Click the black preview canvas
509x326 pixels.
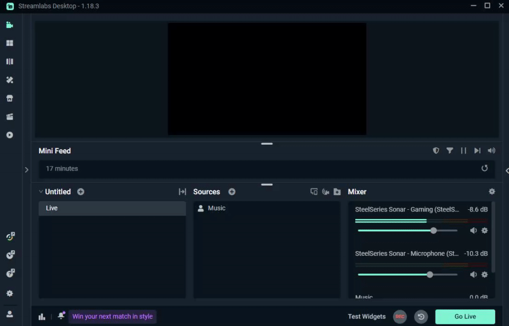267,79
